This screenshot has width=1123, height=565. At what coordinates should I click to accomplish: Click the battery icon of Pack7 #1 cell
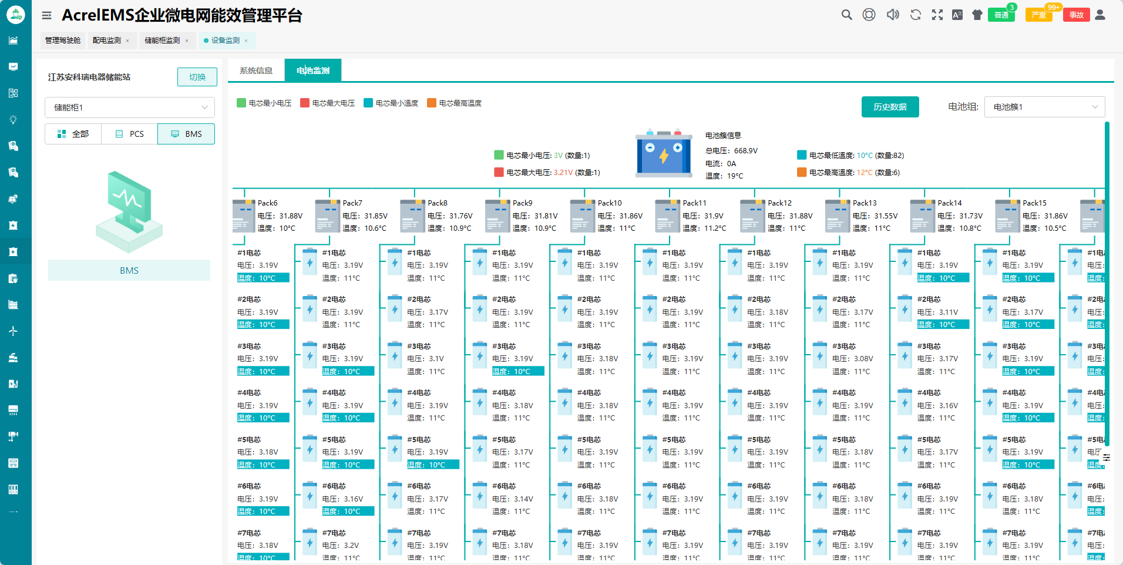[310, 261]
